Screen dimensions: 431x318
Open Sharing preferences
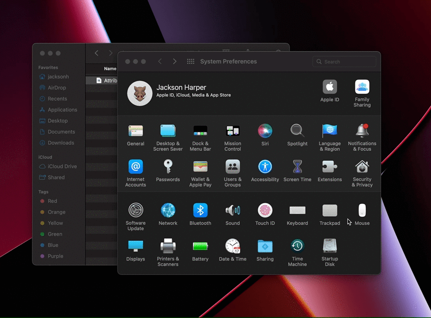tap(265, 250)
